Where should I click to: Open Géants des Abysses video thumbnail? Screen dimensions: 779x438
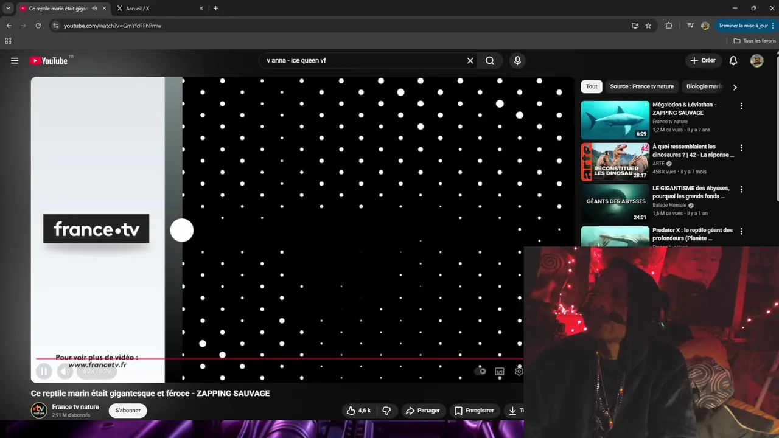(615, 204)
